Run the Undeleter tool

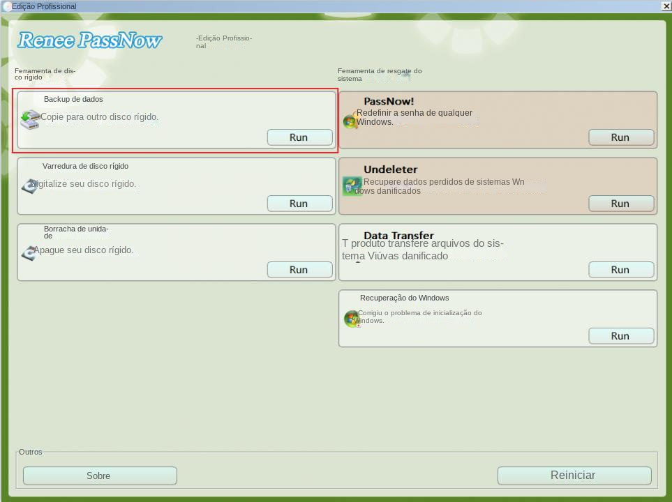click(620, 204)
